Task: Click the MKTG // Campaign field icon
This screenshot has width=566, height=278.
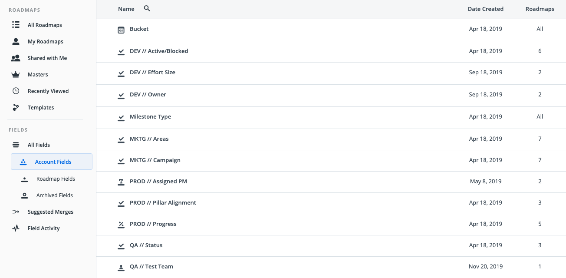Action: [121, 161]
